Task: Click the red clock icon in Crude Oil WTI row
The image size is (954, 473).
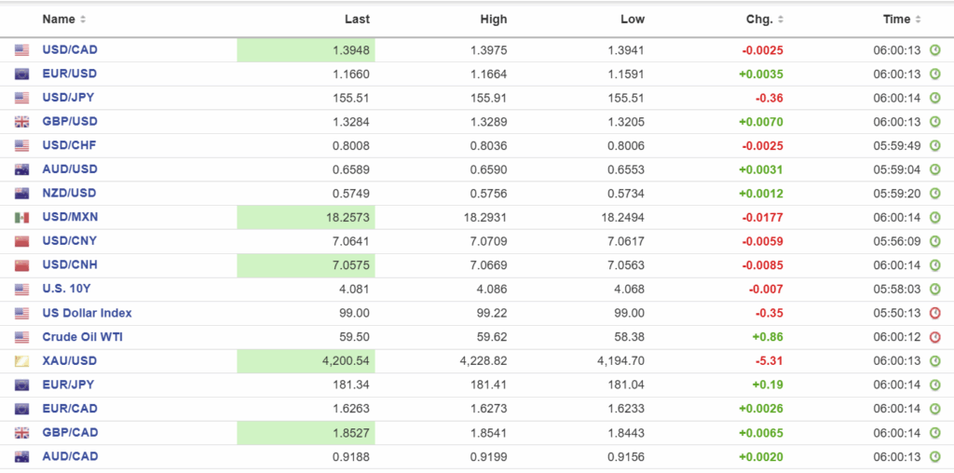Action: click(934, 337)
